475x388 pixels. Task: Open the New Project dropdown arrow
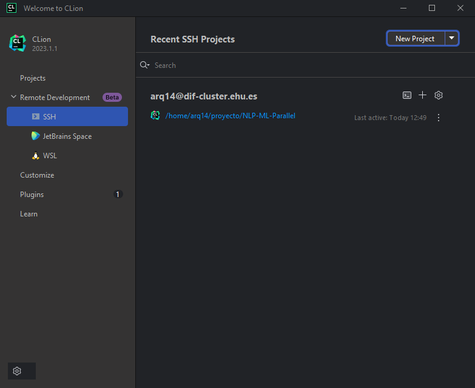[451, 38]
